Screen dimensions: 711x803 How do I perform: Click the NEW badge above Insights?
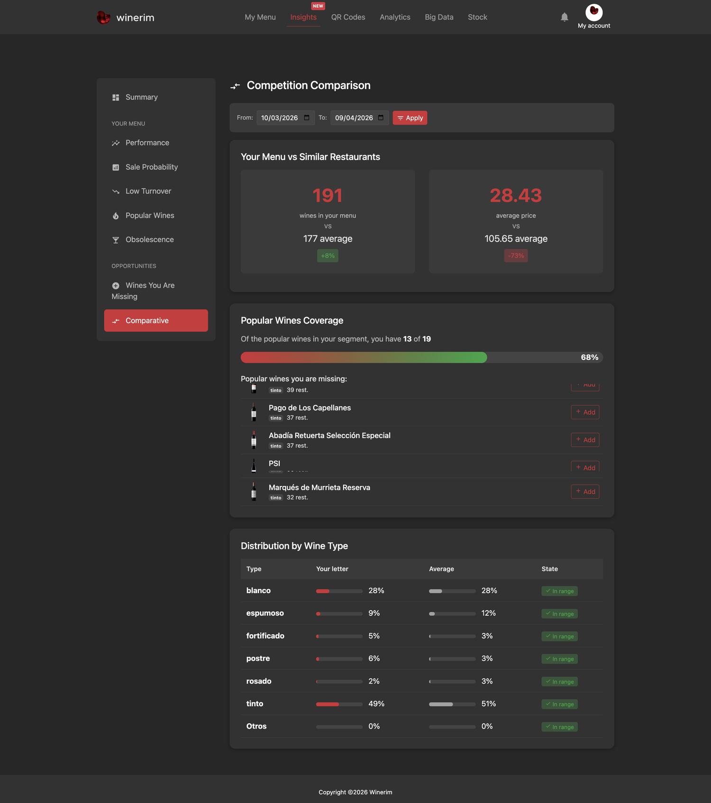[x=318, y=6]
